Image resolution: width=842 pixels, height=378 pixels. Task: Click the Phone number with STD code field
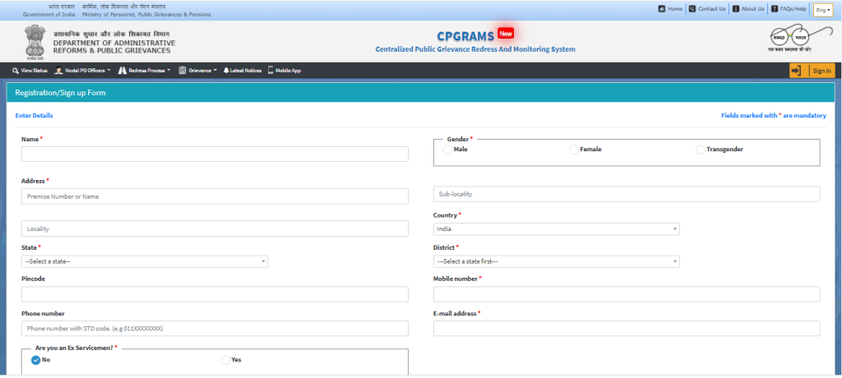(215, 329)
